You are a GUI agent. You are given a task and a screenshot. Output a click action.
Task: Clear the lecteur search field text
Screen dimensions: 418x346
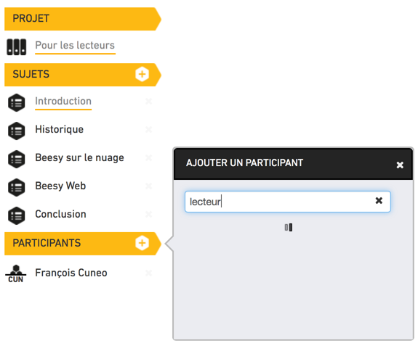(x=379, y=200)
